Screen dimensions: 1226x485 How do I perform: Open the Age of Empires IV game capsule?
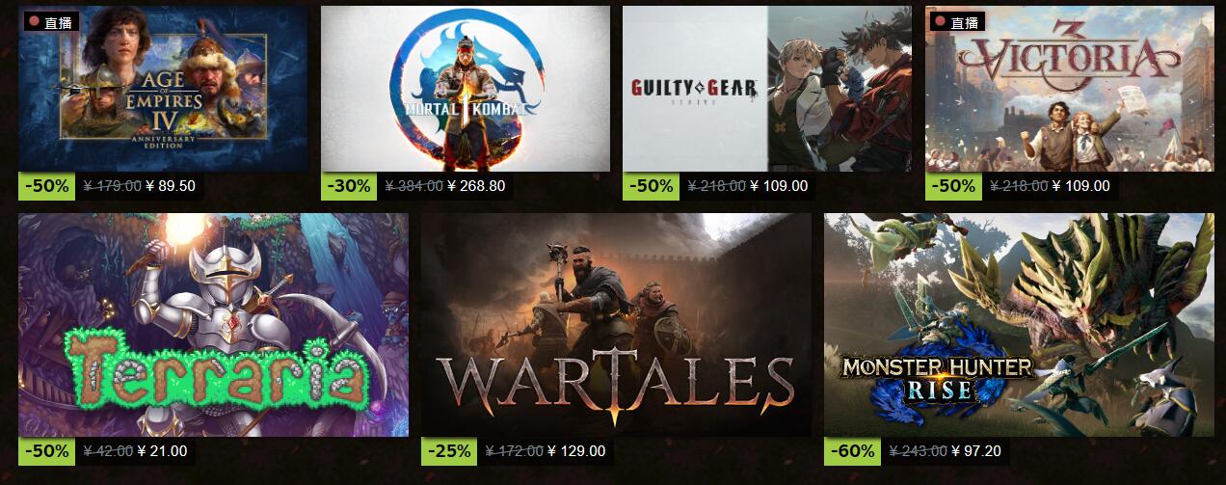[163, 89]
